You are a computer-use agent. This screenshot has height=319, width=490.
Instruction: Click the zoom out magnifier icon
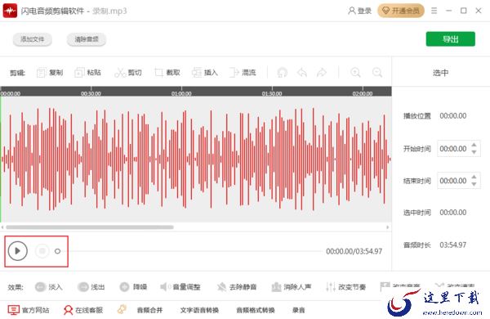pyautogui.click(x=377, y=73)
